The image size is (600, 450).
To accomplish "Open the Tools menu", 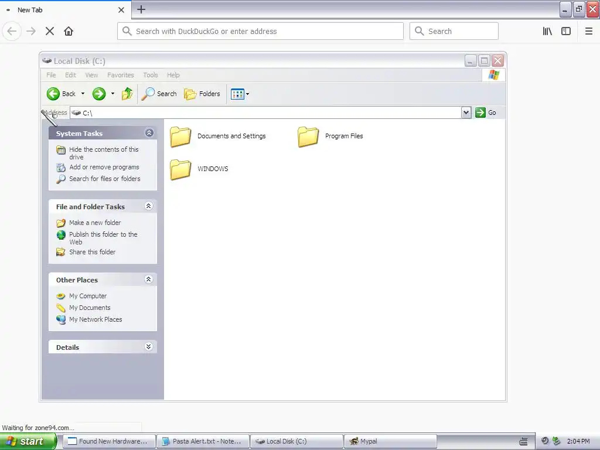I will click(151, 75).
